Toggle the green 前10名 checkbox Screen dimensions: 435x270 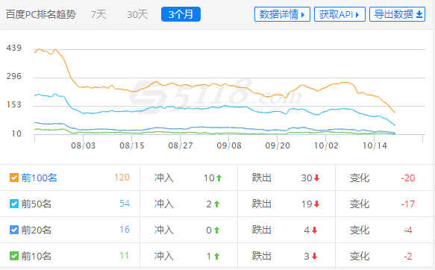tap(14, 256)
